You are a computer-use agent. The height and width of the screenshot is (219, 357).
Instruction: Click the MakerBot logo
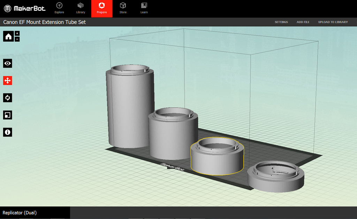(x=25, y=8)
